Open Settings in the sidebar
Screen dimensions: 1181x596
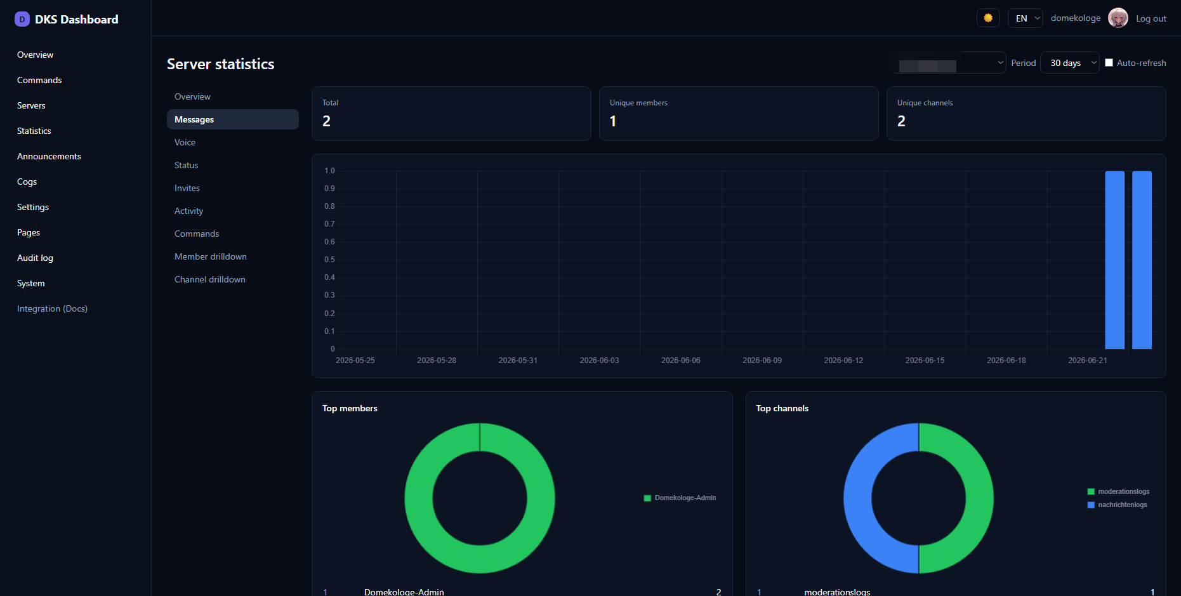click(x=33, y=207)
